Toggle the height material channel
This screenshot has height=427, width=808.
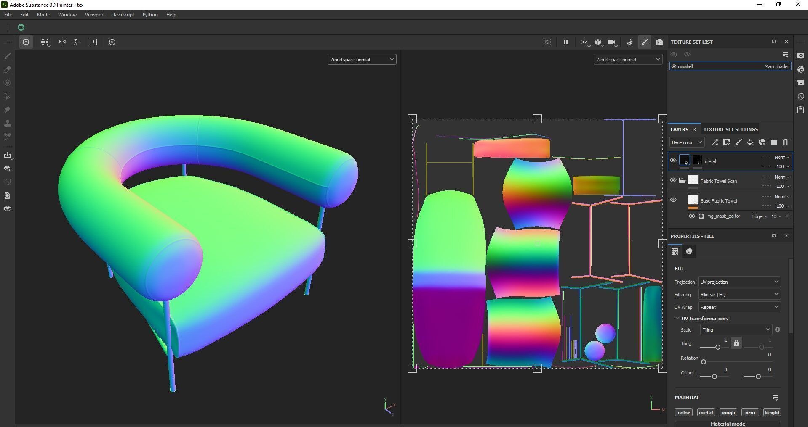click(772, 413)
